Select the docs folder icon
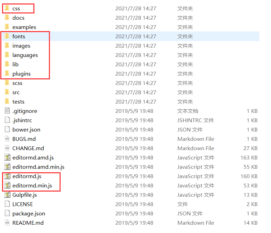Viewport: 271px width, 233px height. click(7, 18)
